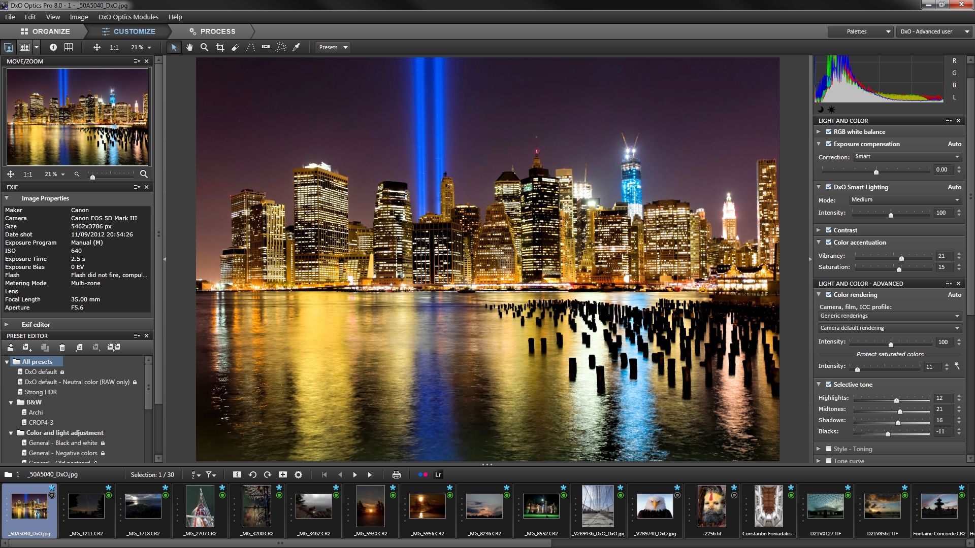Screen dimensions: 975x548
Task: Open filter funnel icon in filmstrip bar
Action: point(211,475)
